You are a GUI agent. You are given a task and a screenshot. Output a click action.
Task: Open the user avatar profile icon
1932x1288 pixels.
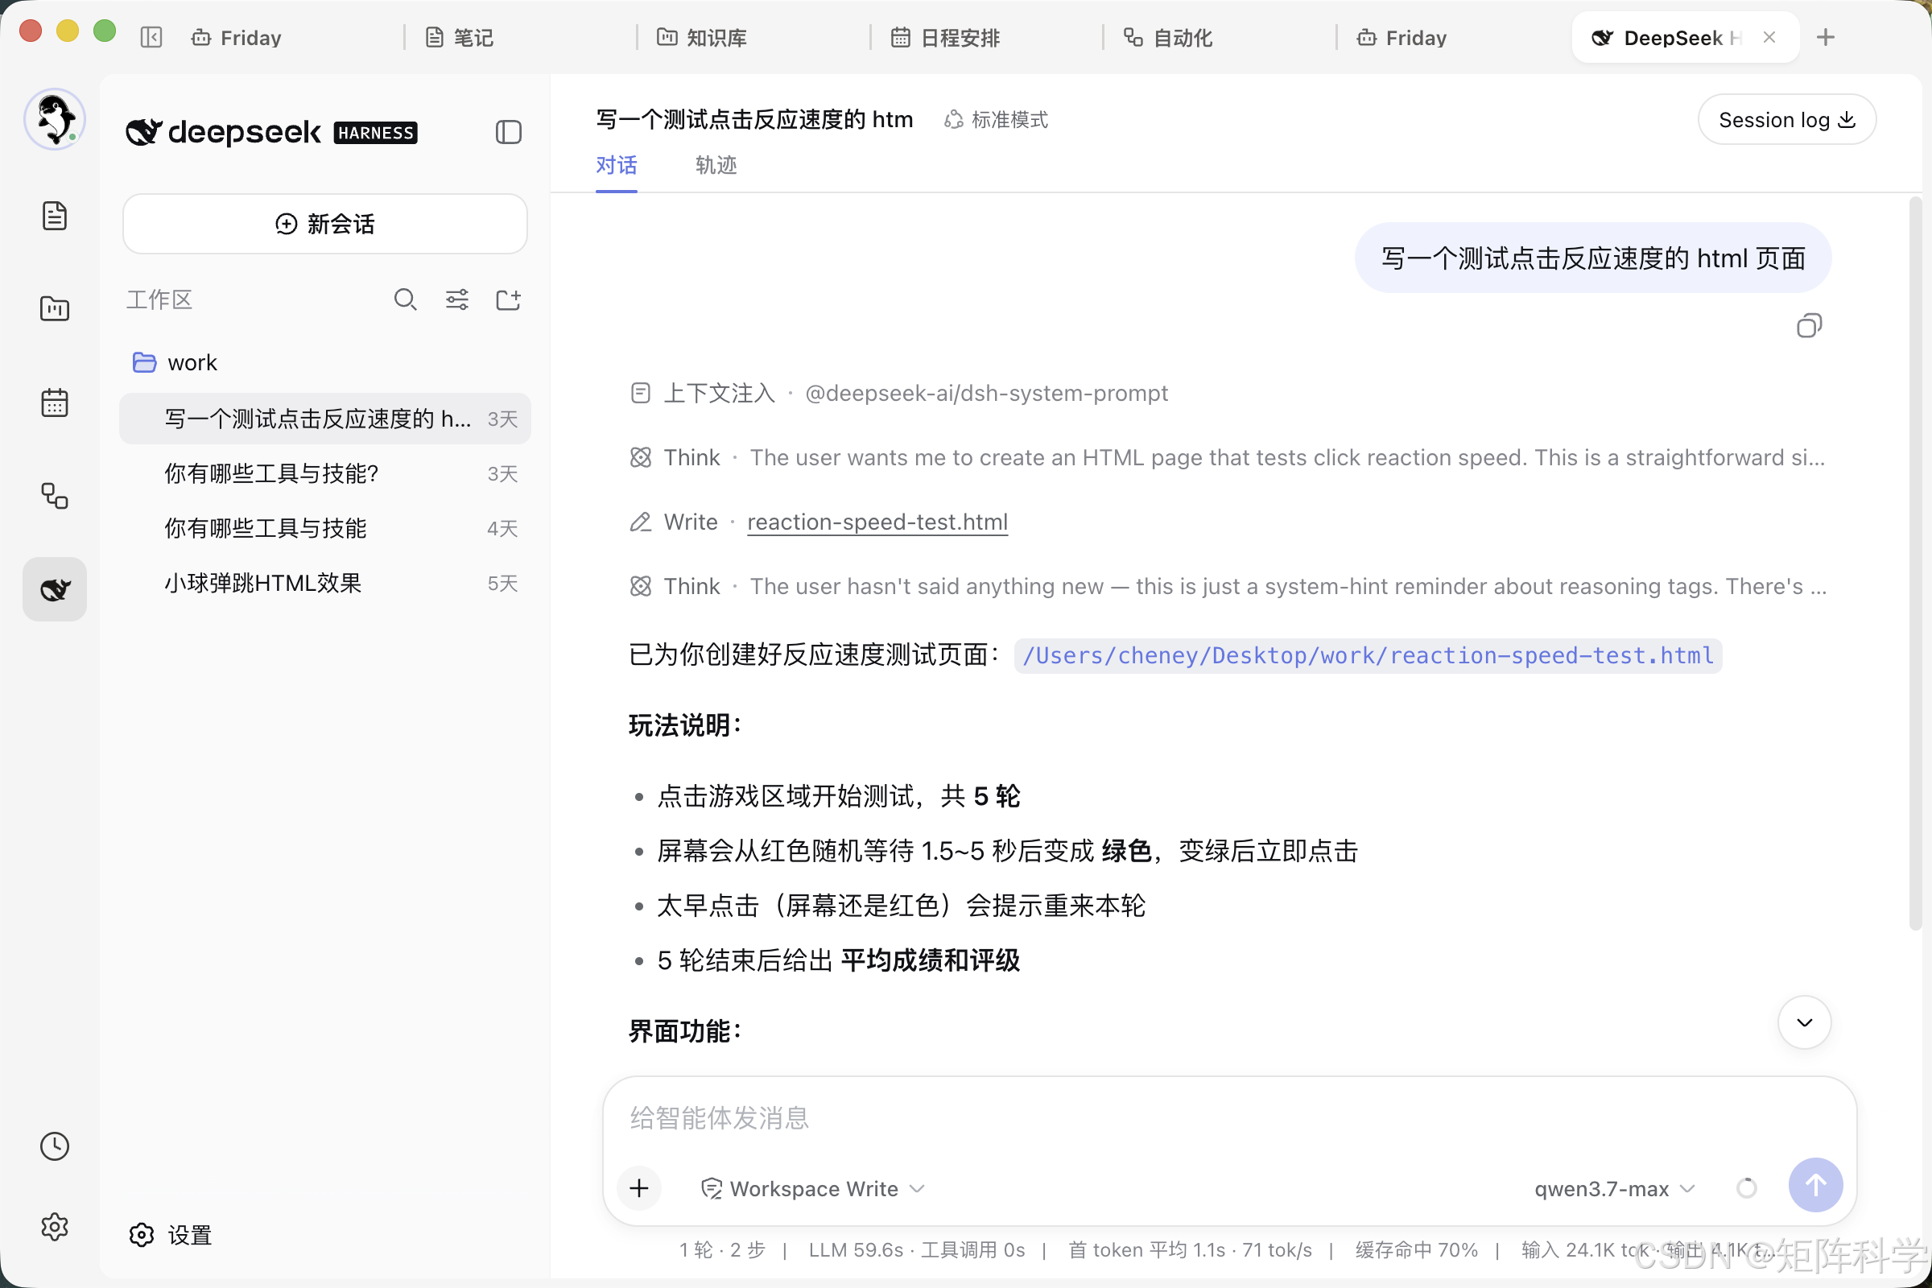pos(54,120)
